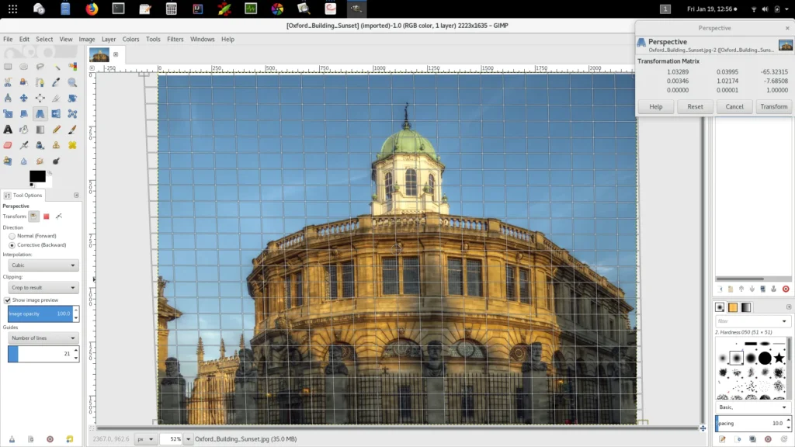Set transform target to selection
The width and height of the screenshot is (795, 447).
coord(46,217)
